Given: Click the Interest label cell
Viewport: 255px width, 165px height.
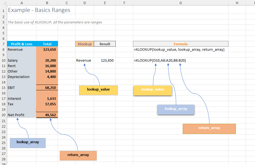Looking at the screenshot, I should [x=22, y=98].
